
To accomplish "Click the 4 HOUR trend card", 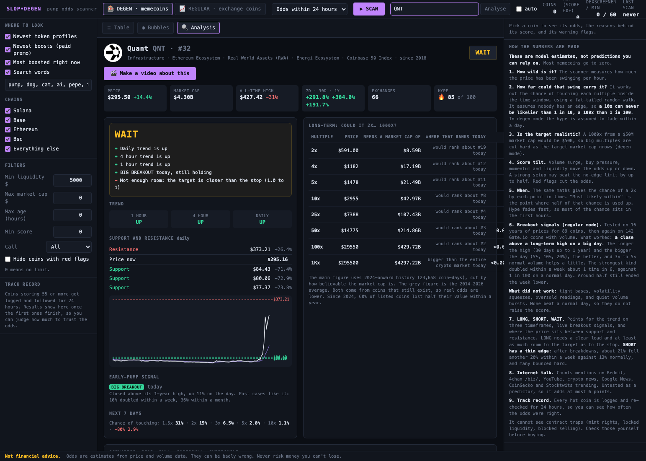I will pos(201,219).
